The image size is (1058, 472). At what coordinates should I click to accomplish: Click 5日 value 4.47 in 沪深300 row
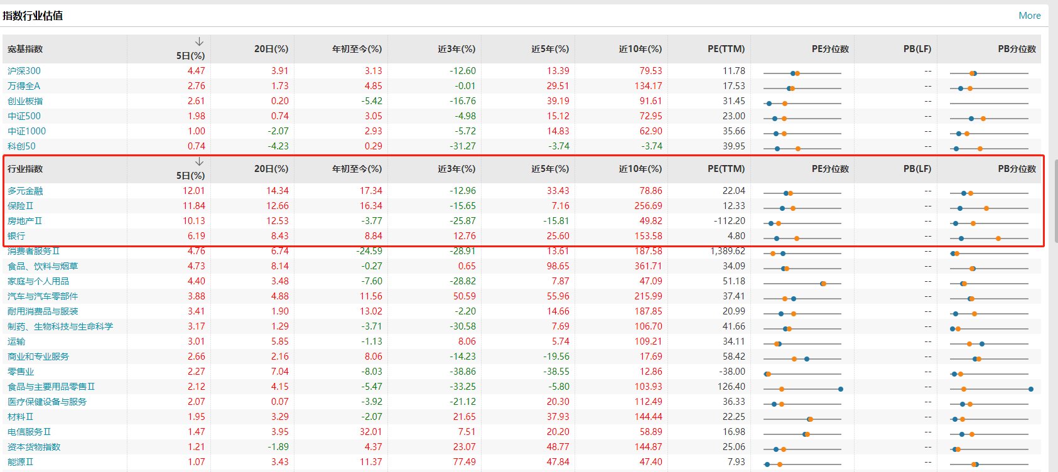pyautogui.click(x=197, y=71)
